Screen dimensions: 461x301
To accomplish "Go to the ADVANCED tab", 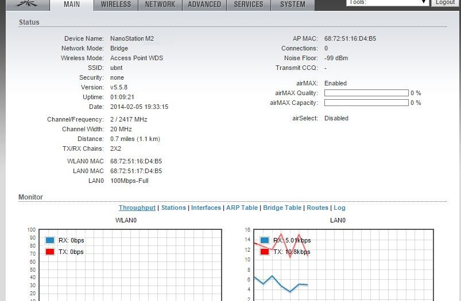I will [x=204, y=5].
